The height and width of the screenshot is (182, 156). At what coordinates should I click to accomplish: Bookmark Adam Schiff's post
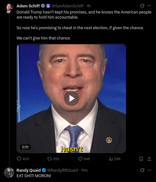pyautogui.click(x=141, y=159)
